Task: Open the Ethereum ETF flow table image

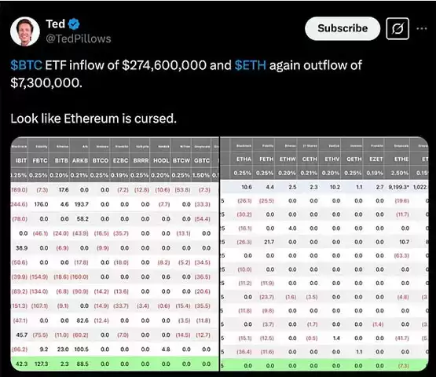Action: click(324, 254)
